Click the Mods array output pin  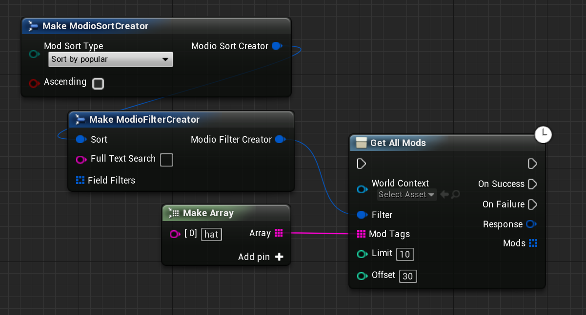click(533, 243)
